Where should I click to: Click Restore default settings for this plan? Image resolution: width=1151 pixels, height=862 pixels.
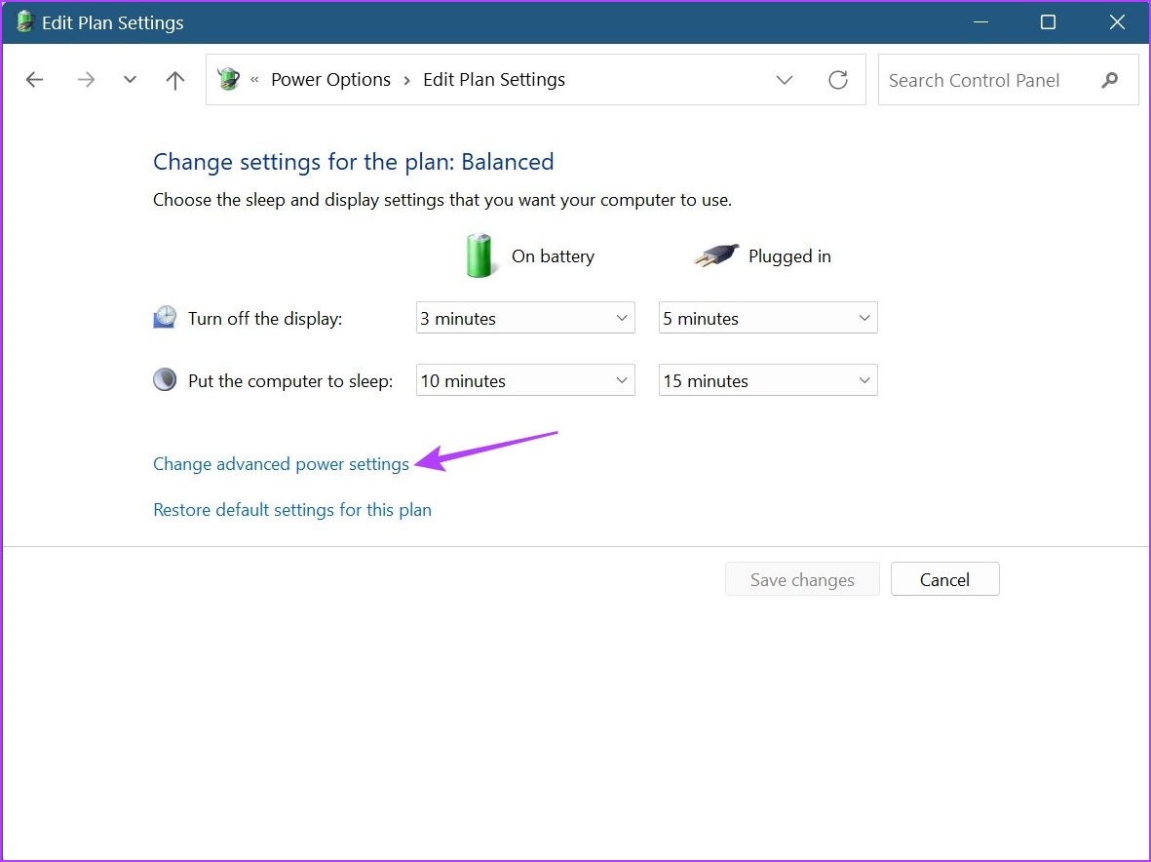coord(292,510)
